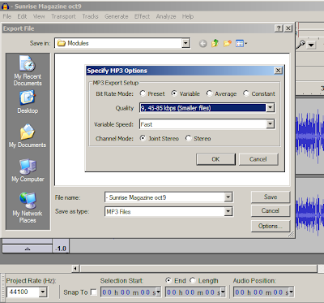The width and height of the screenshot is (324, 303).
Task: Open Selection Start format dropdown arrow
Action: tap(158, 292)
